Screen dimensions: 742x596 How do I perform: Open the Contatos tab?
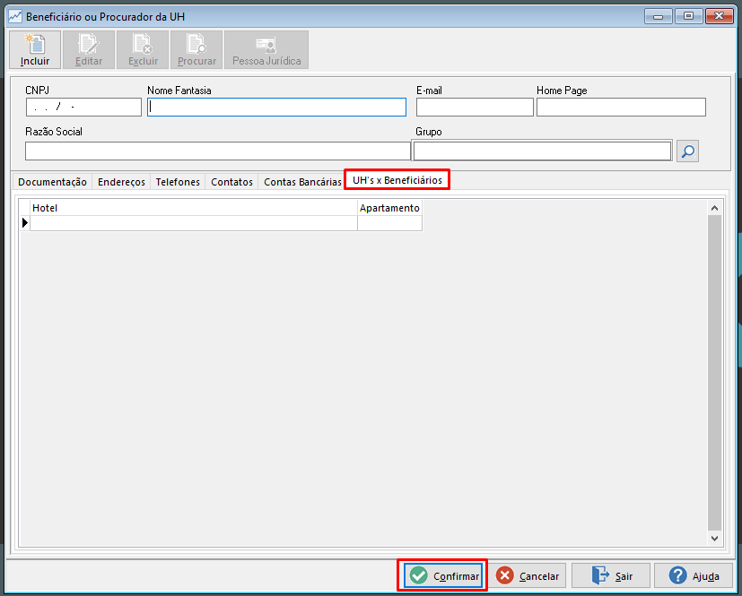click(231, 182)
